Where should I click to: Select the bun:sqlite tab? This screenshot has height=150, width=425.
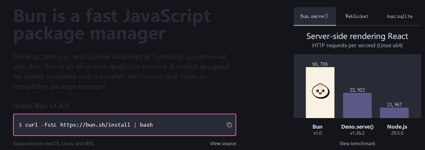click(x=399, y=16)
